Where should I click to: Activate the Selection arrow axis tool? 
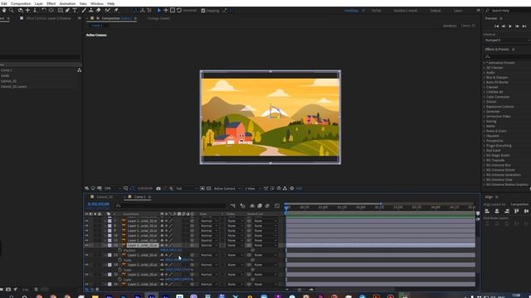(x=158, y=11)
